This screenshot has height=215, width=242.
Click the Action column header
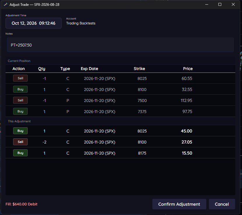point(19,69)
